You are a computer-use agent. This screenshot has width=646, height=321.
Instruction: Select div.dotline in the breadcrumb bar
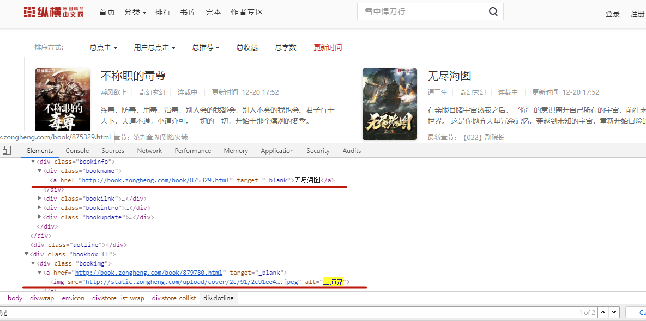pyautogui.click(x=219, y=298)
